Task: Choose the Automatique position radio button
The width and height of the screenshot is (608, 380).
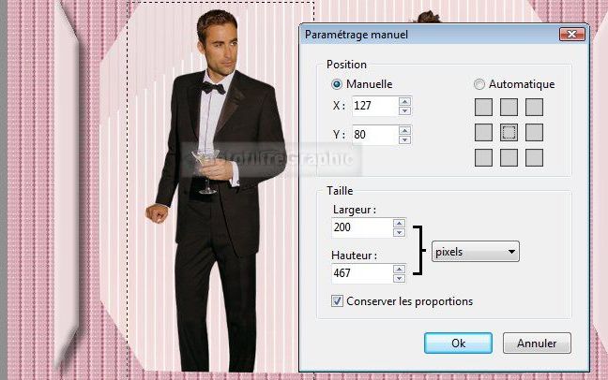Action: click(x=479, y=84)
